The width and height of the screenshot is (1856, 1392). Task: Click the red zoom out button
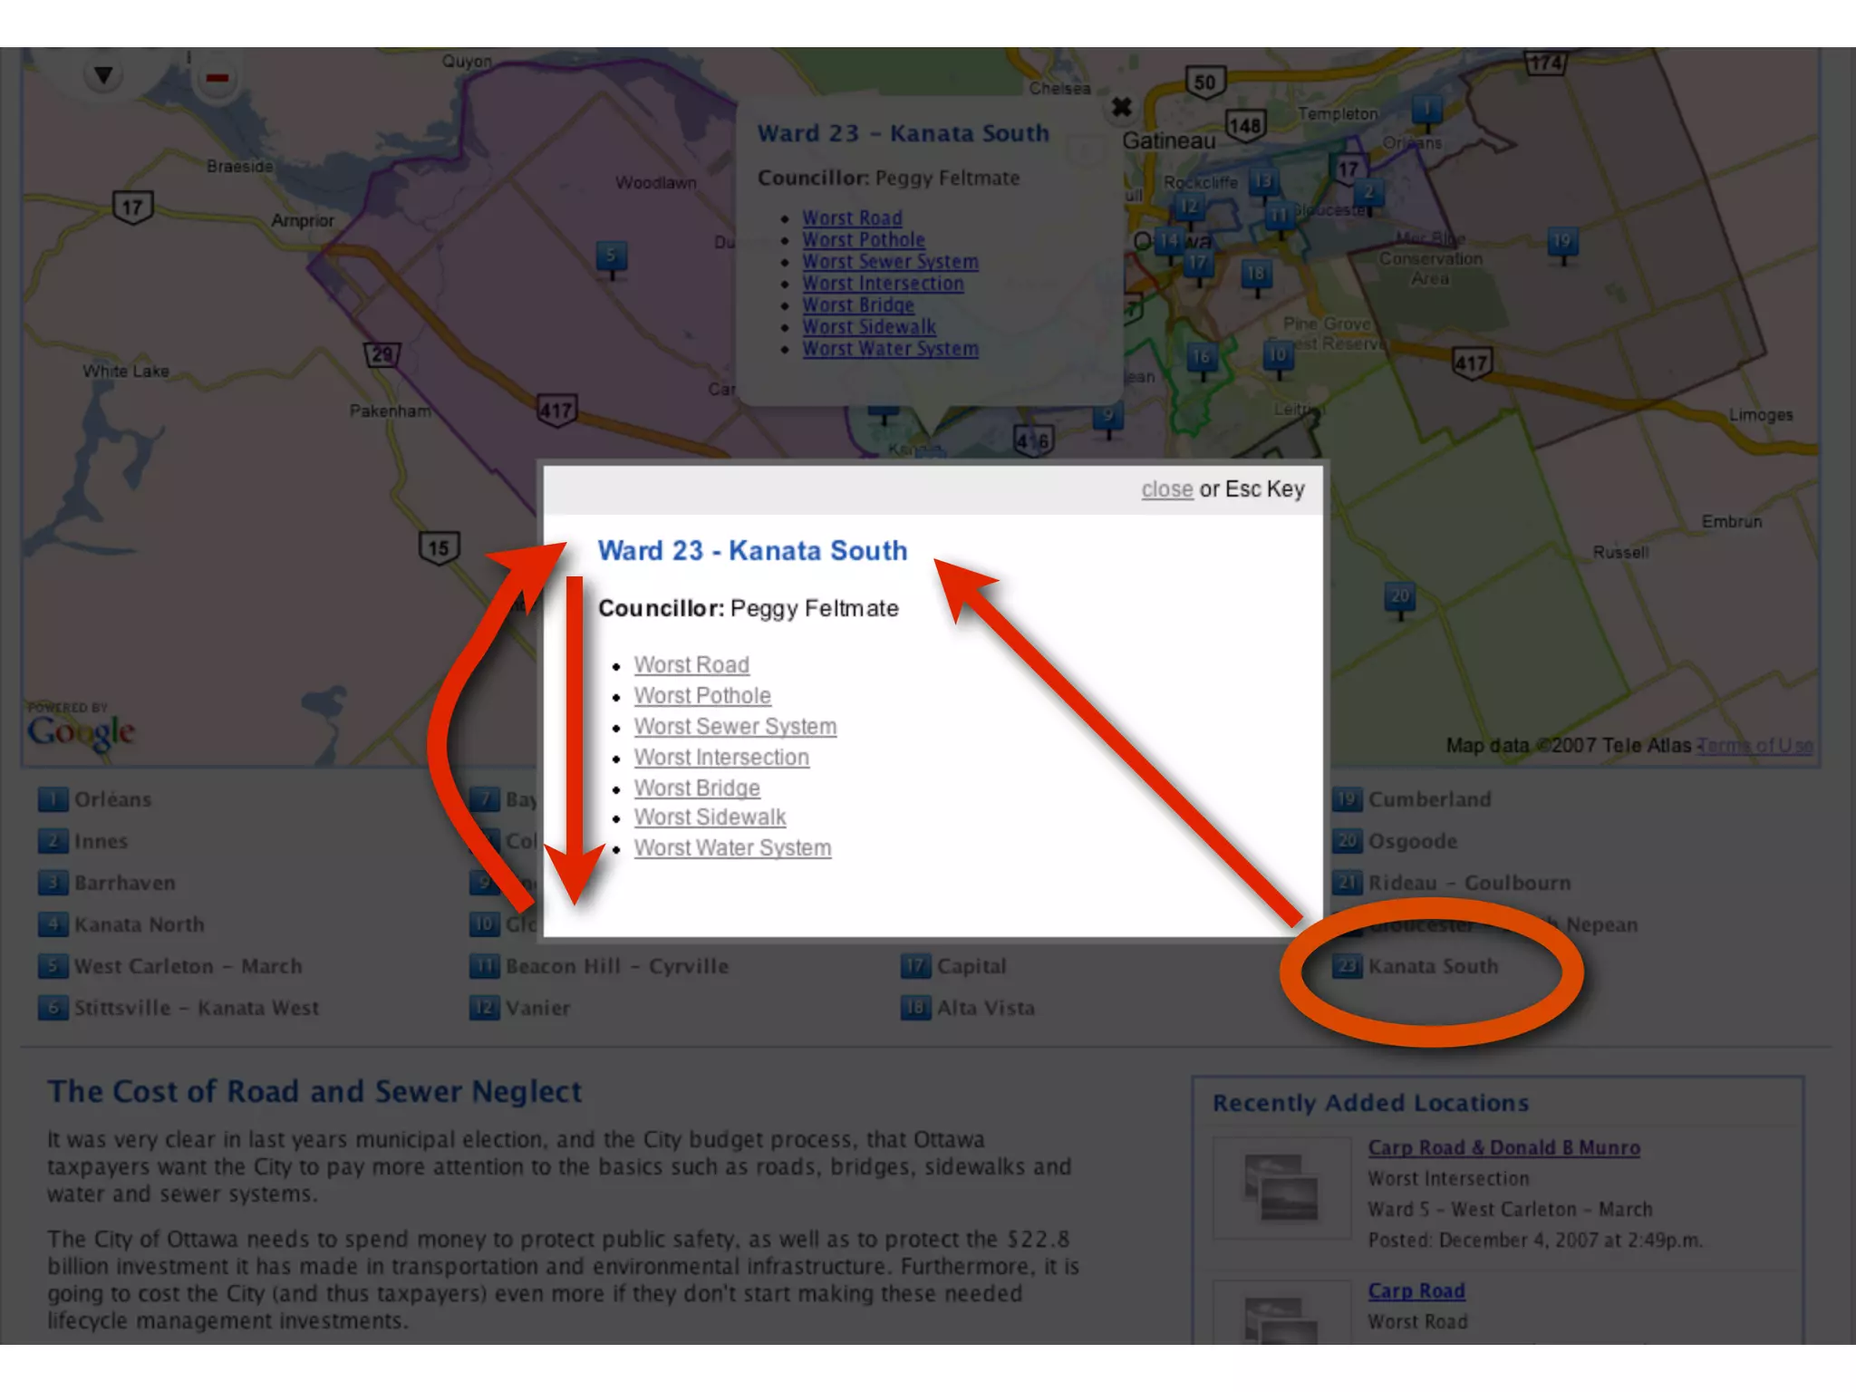pyautogui.click(x=217, y=79)
